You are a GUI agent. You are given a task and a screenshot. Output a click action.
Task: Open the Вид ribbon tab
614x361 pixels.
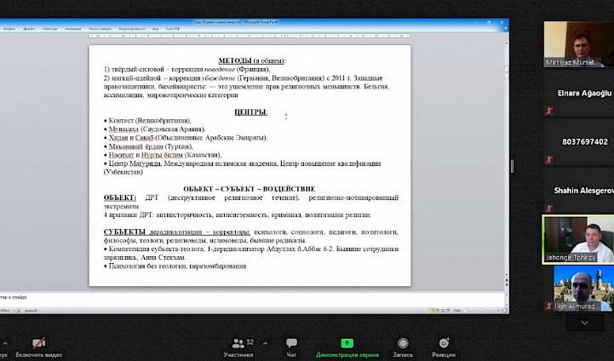point(156,29)
